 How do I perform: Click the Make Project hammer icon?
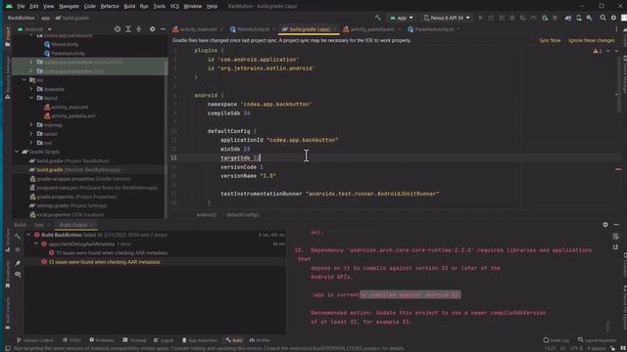(378, 18)
